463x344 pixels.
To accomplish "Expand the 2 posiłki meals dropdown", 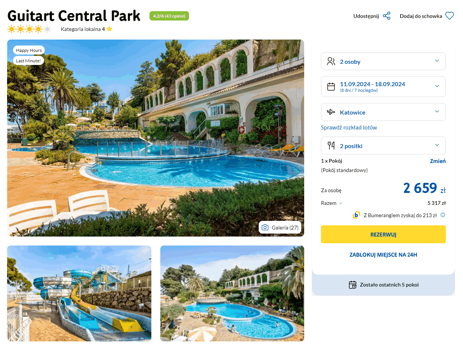I will point(383,146).
